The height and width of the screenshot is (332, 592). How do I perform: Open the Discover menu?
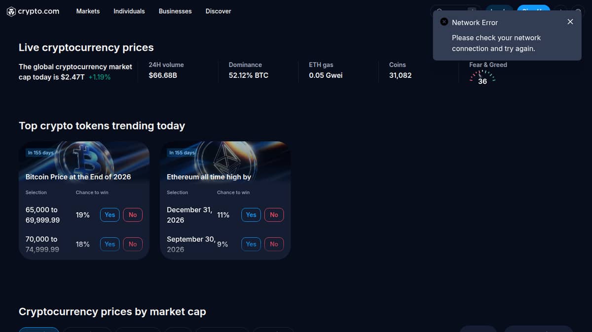point(218,11)
